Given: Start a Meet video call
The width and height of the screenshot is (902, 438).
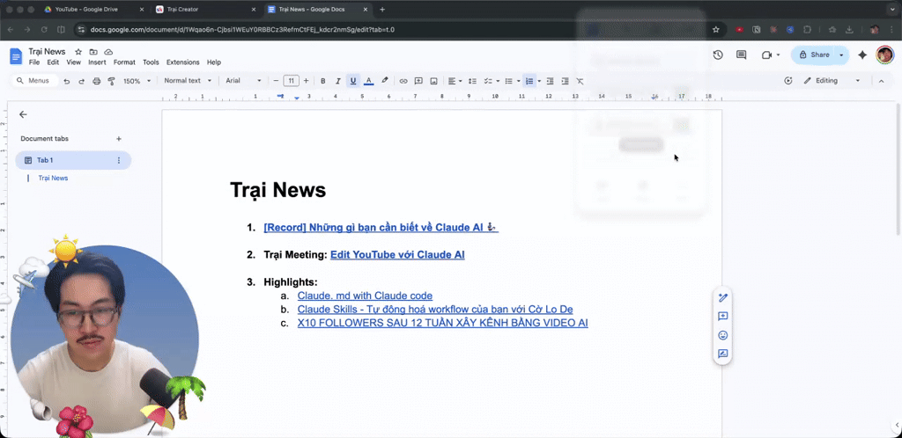Looking at the screenshot, I should [x=766, y=55].
